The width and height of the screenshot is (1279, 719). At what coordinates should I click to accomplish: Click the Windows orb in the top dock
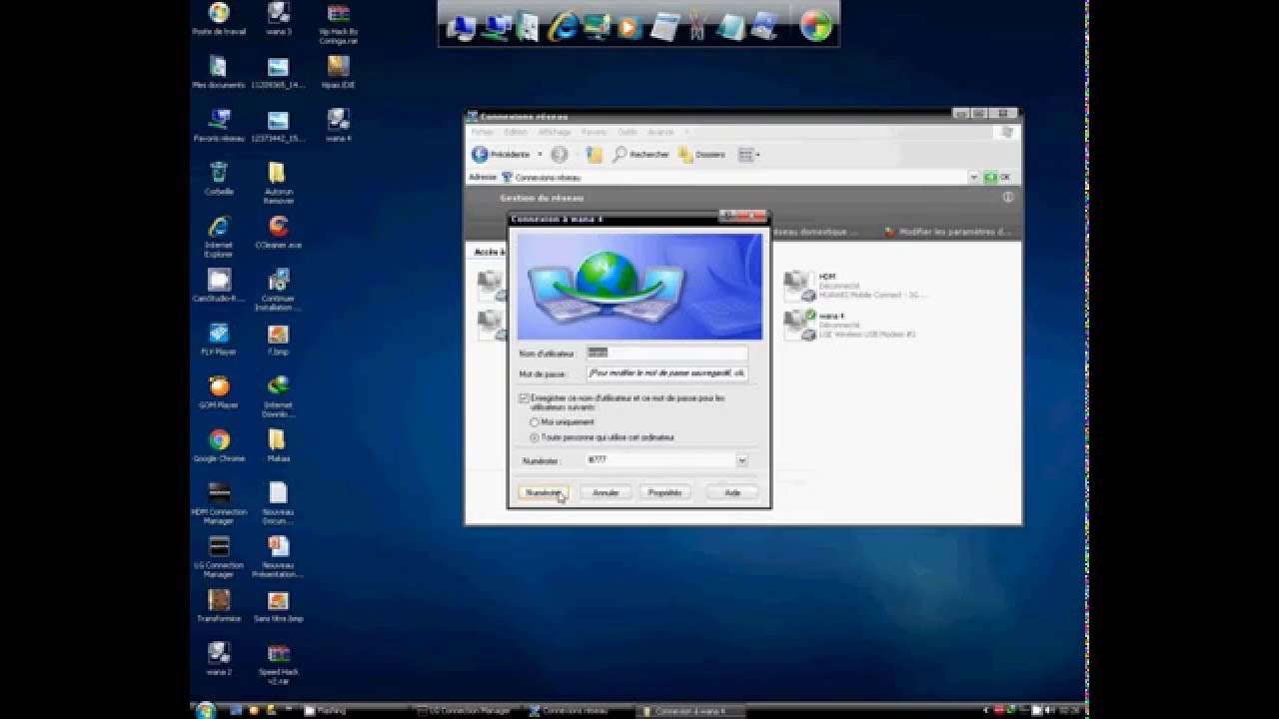point(816,26)
